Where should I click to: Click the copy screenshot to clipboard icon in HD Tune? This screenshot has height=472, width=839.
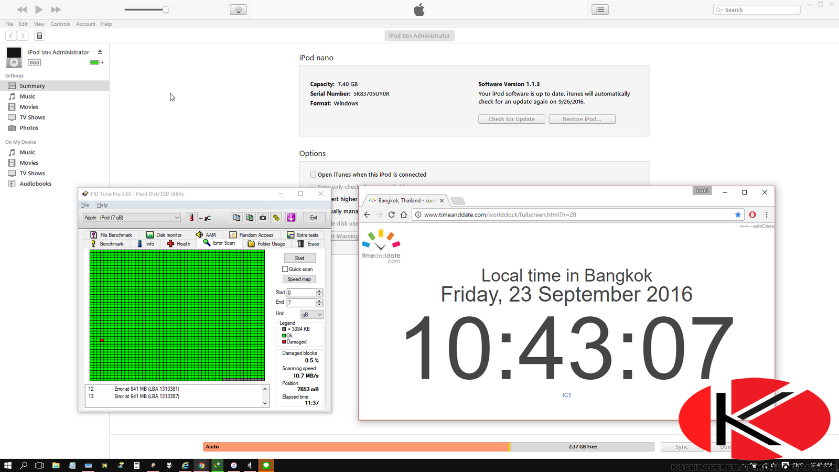250,218
